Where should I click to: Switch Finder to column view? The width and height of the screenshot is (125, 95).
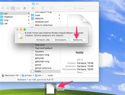pos(13,8)
